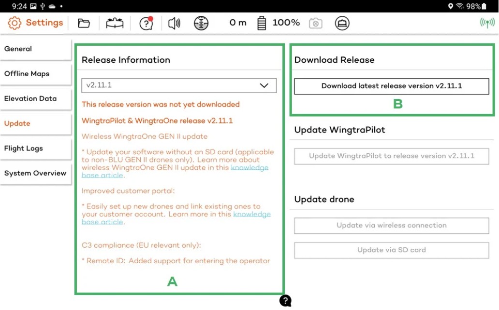Open the folder icon in toolbar
The height and width of the screenshot is (310, 499).
[x=84, y=23]
